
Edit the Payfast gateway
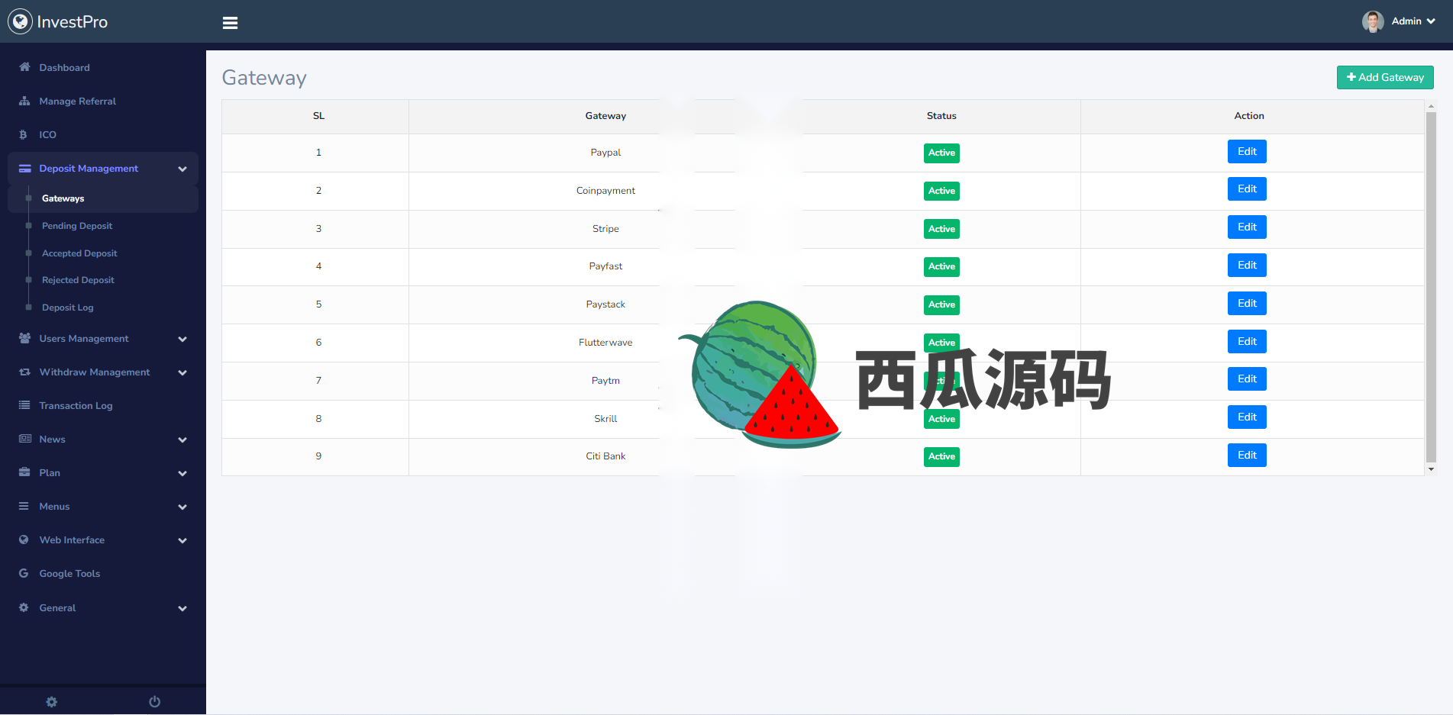(1247, 265)
